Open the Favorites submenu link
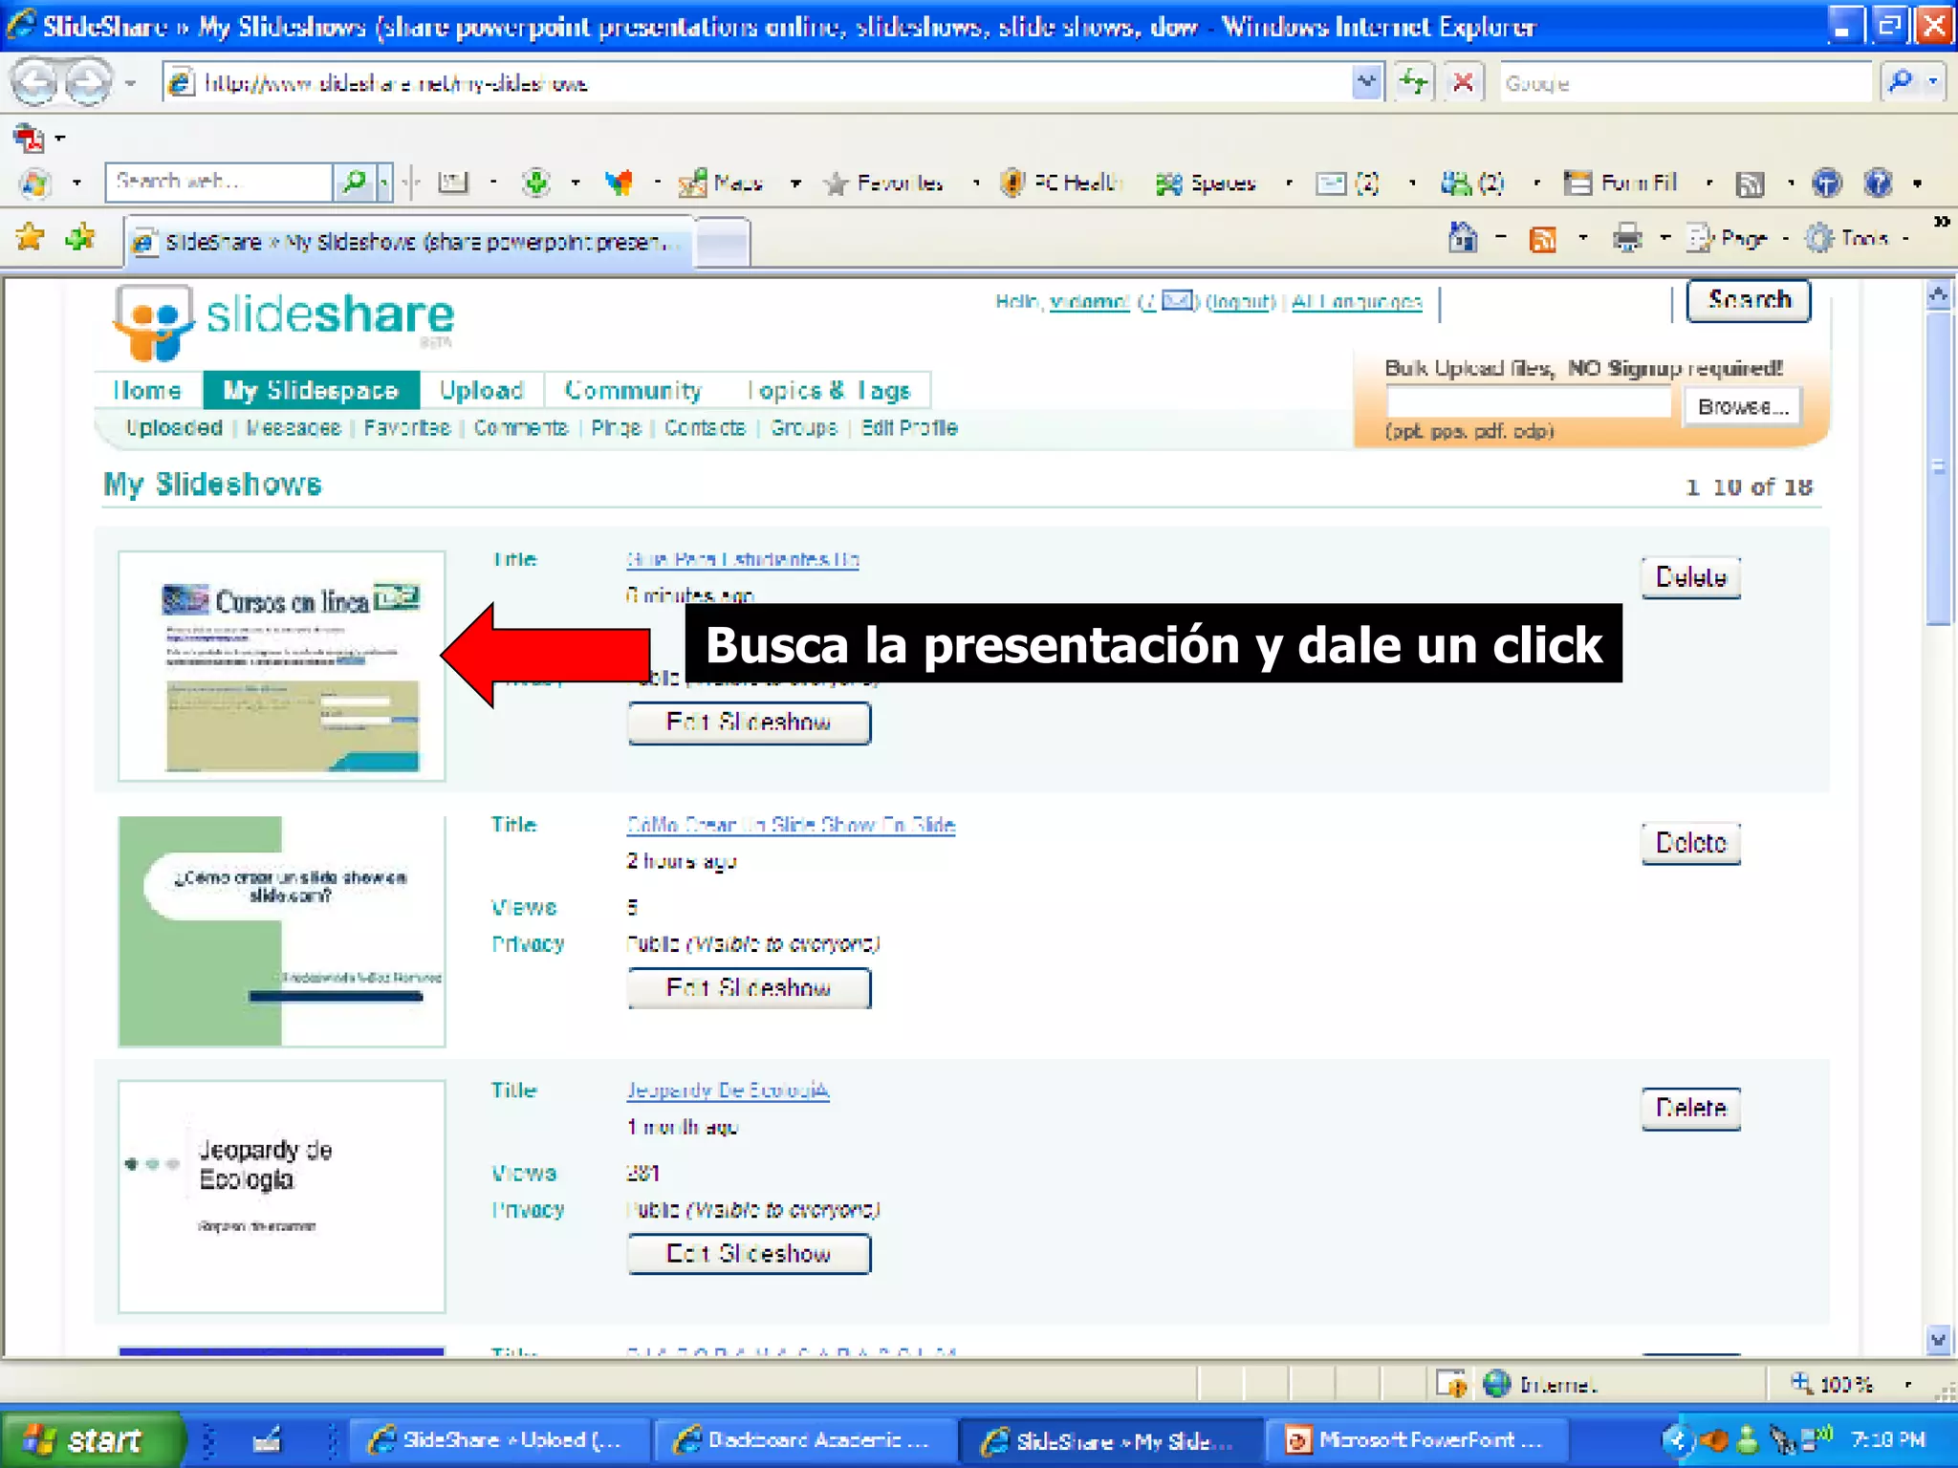This screenshot has height=1468, width=1958. tap(406, 427)
